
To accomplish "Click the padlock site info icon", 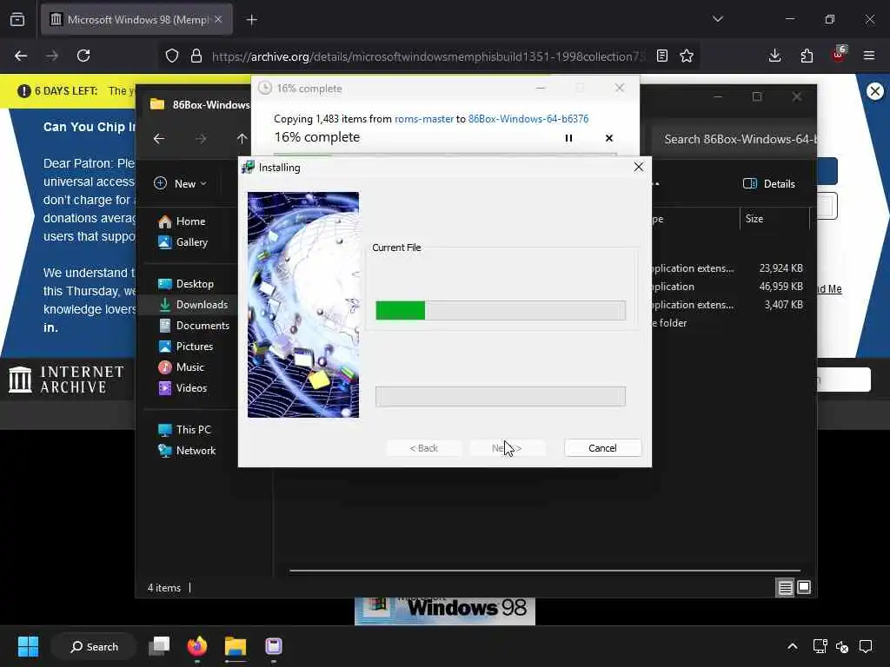I will point(196,56).
